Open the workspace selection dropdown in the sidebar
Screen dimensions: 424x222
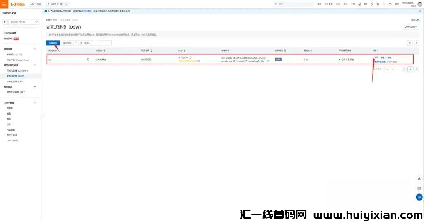coord(24,22)
